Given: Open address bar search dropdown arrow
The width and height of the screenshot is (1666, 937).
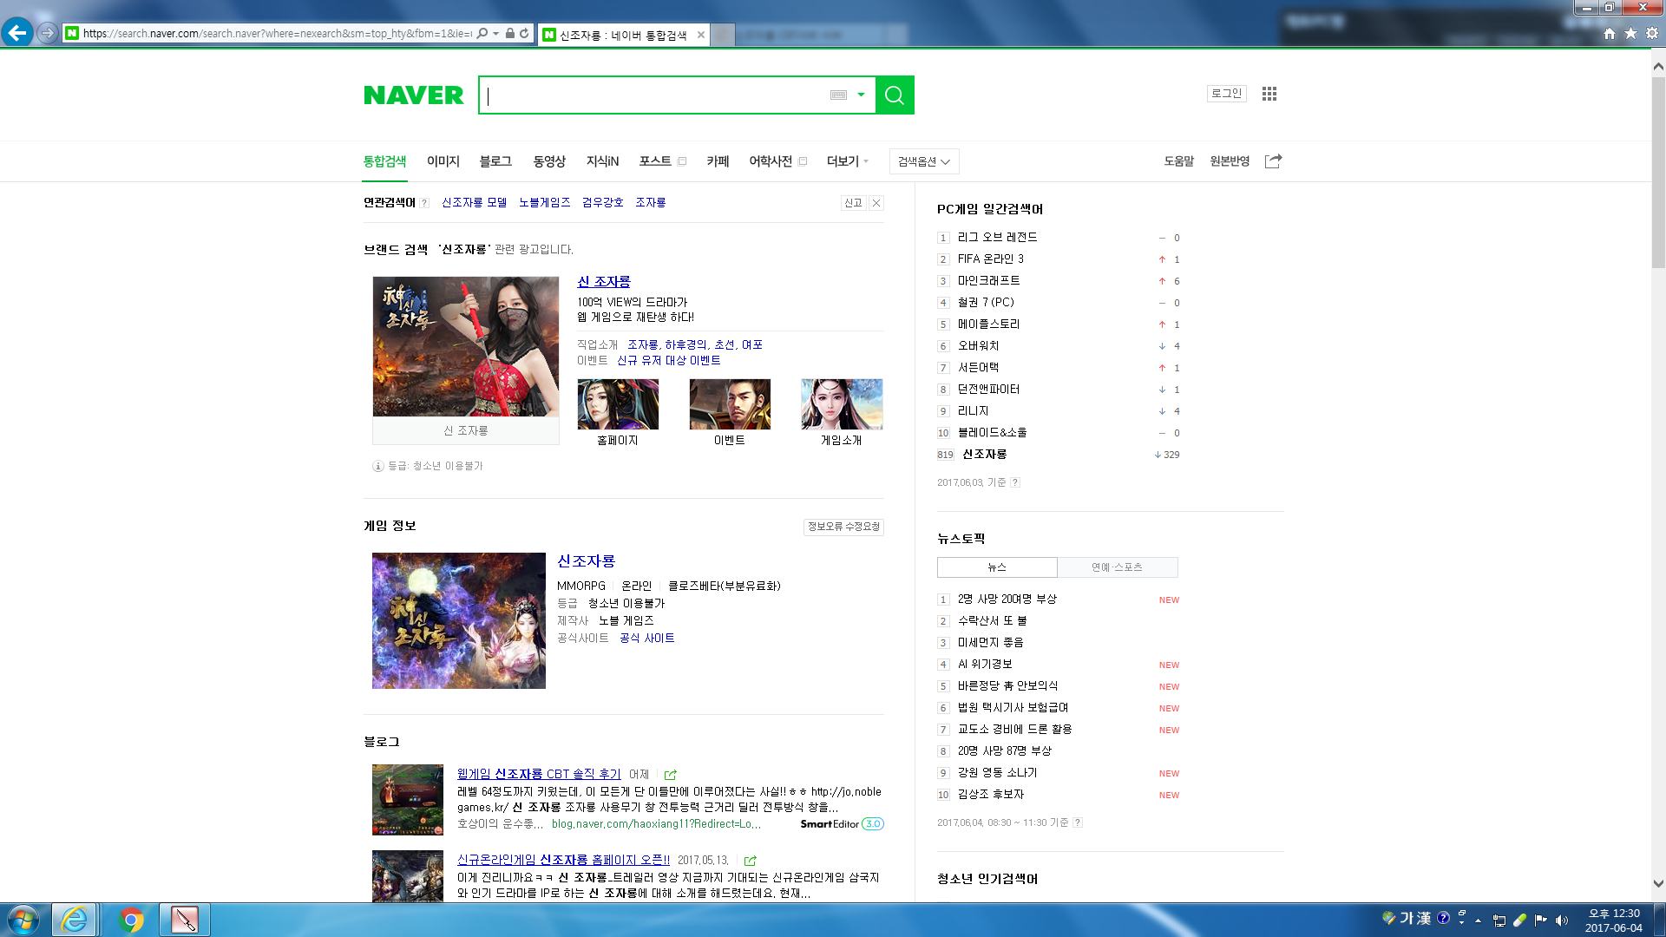Looking at the screenshot, I should (495, 34).
